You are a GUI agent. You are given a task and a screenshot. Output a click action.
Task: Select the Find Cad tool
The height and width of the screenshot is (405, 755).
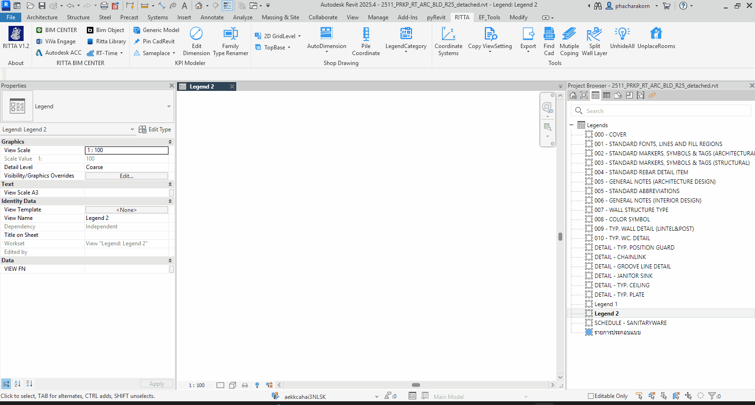tap(549, 33)
